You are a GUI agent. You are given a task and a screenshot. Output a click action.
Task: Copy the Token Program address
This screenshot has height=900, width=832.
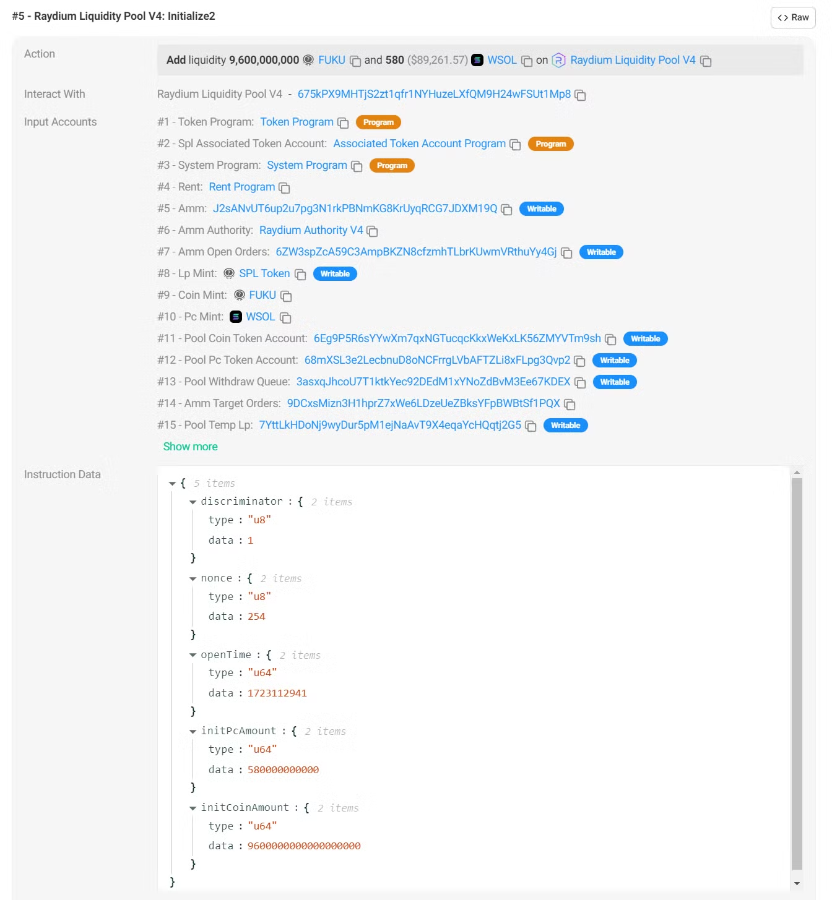pos(343,123)
